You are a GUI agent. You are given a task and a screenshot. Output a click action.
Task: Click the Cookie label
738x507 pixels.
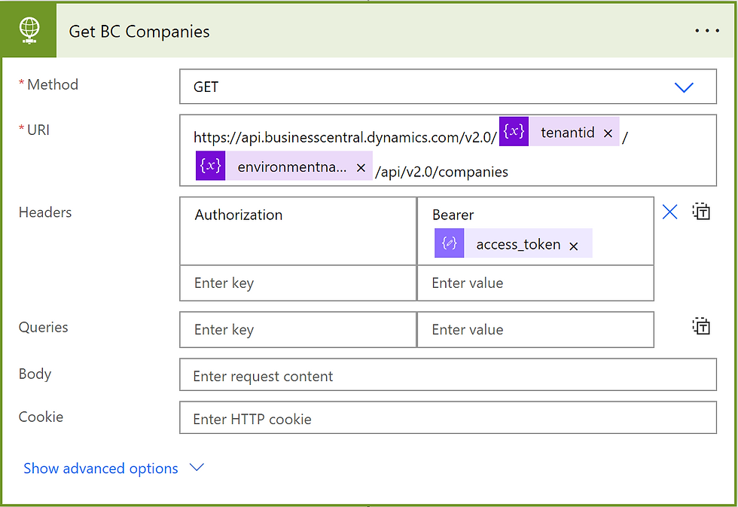tap(41, 417)
